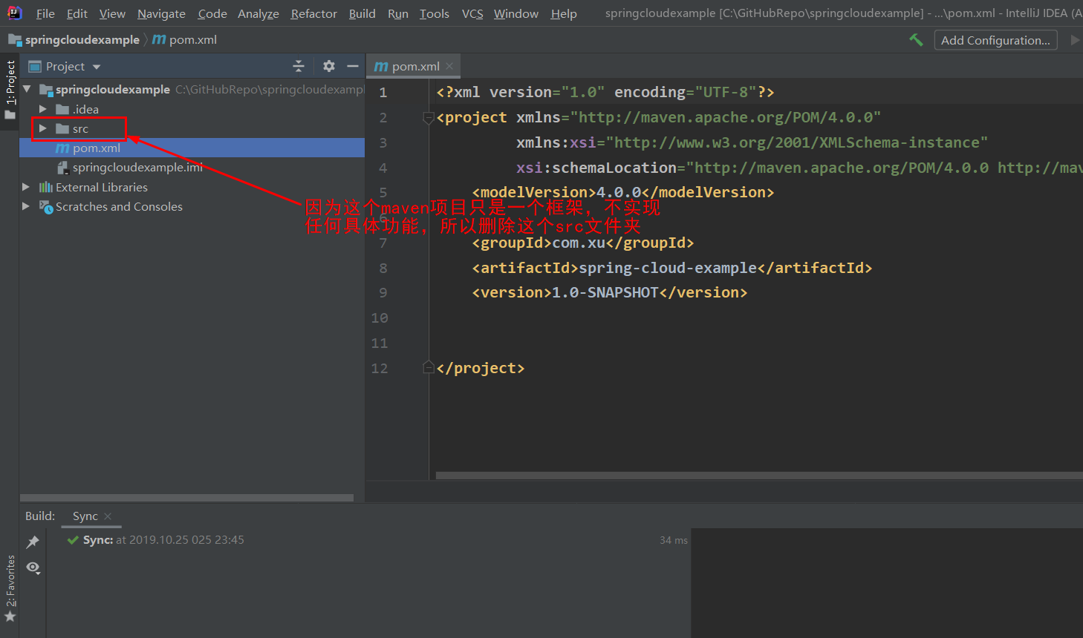
Task: Click the .idea folder icon
Action: coord(62,109)
